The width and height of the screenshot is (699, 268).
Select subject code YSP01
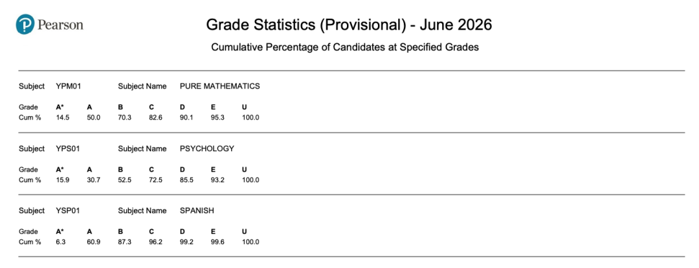click(68, 211)
